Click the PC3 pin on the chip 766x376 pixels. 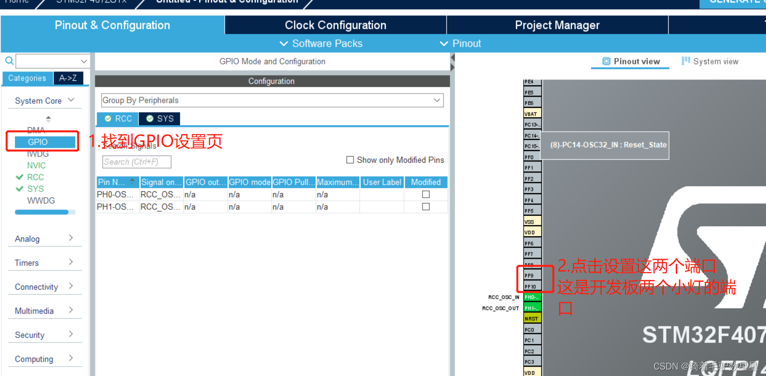coord(532,362)
